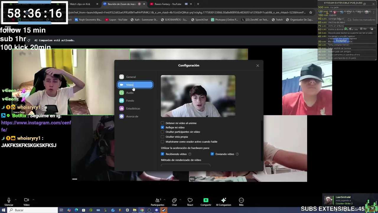The image size is (378, 213).
Task: Select the Vídeo settings section
Action: [x=135, y=85]
